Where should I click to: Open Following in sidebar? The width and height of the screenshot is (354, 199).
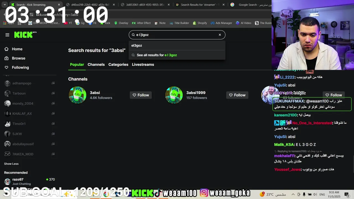[20, 67]
